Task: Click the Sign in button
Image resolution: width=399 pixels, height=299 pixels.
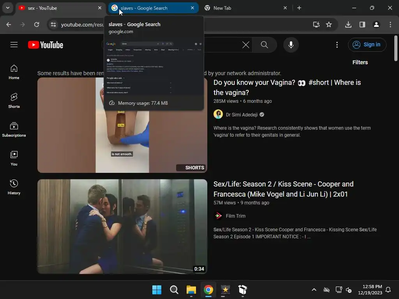Action: click(367, 45)
